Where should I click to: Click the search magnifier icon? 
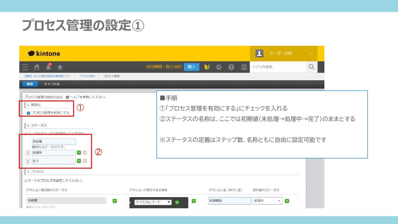311,67
